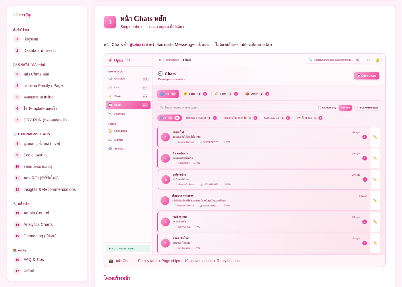402x287 pixels.
Task: Select the SJ88 GG EZ page chip
Action: pyautogui.click(x=277, y=118)
